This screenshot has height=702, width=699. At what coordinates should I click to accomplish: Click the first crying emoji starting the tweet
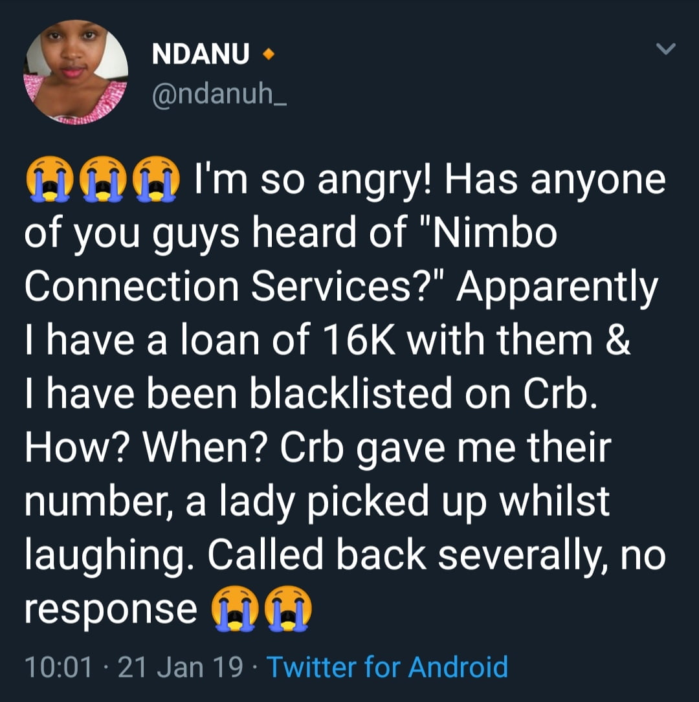47,180
